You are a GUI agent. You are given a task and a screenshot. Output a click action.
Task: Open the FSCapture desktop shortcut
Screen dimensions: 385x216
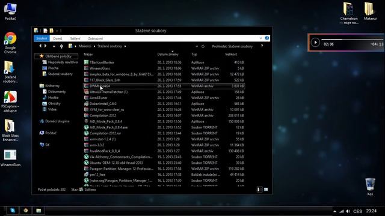[10, 101]
